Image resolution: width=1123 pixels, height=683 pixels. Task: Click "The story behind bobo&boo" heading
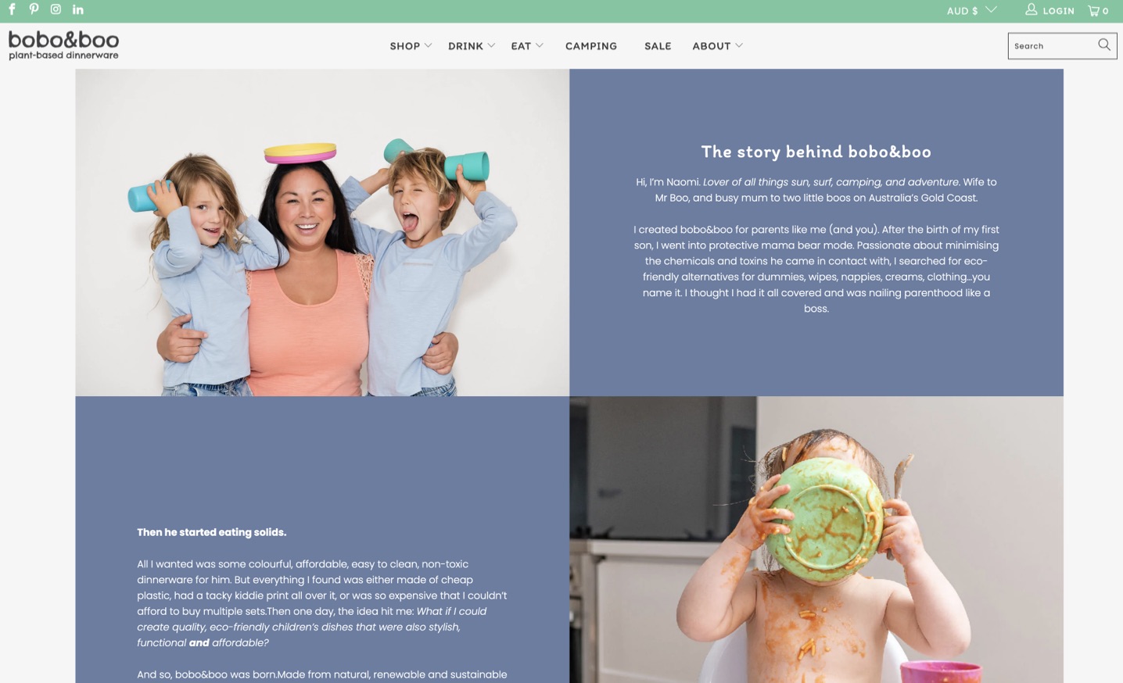[x=816, y=152]
